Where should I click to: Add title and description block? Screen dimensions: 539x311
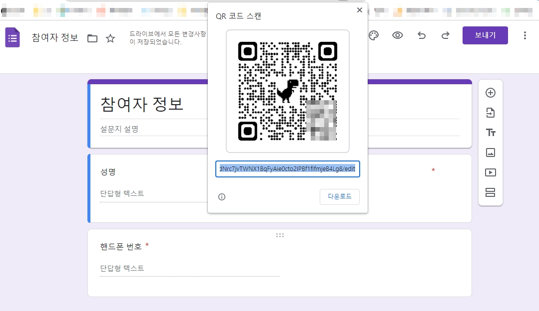[x=490, y=133]
